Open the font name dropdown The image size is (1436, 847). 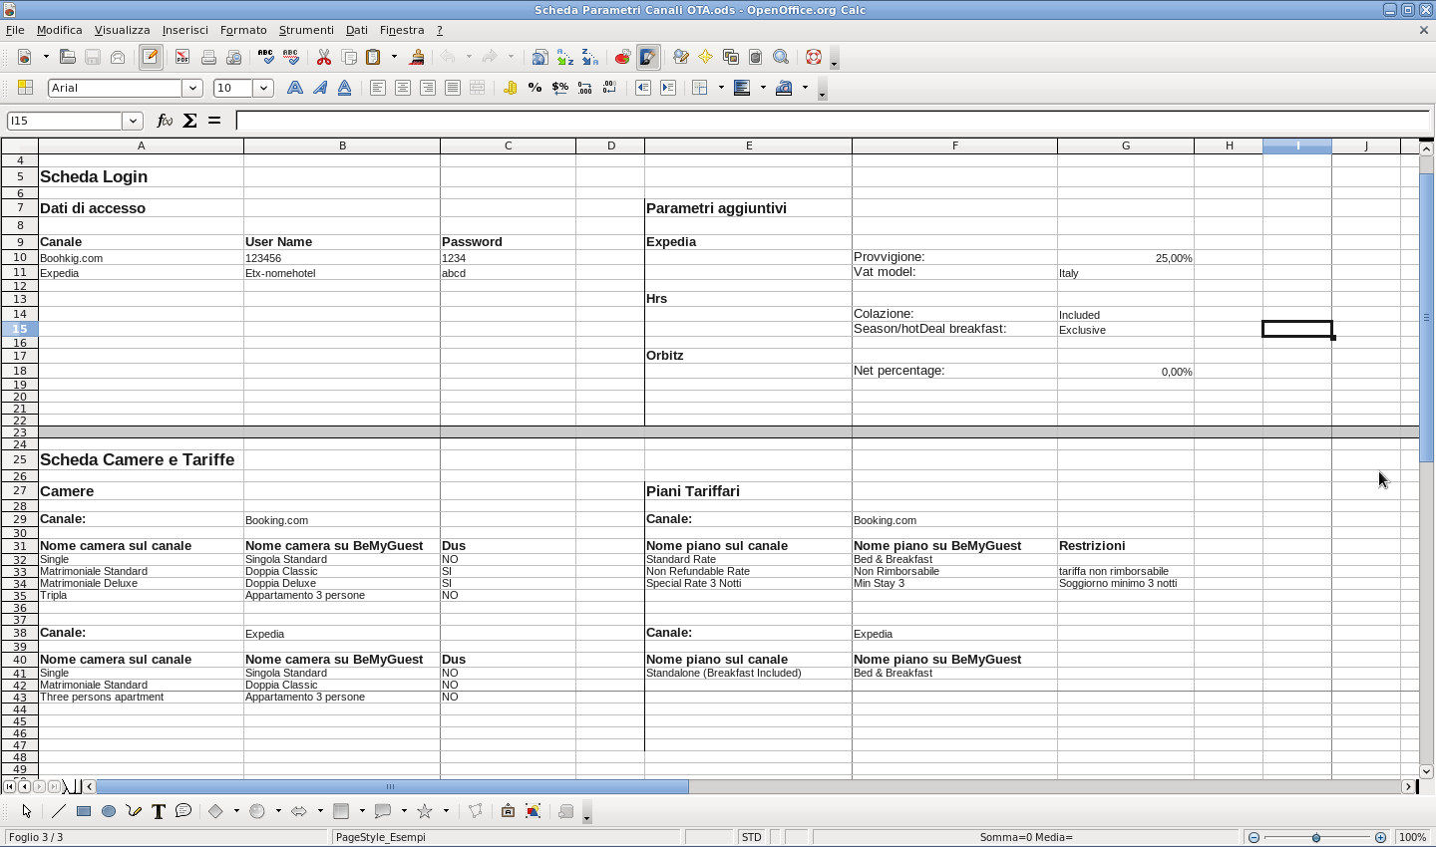[192, 88]
